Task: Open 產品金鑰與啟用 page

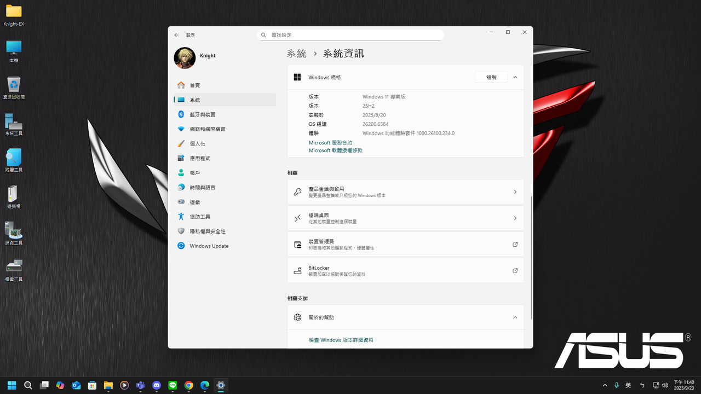Action: coord(405,192)
